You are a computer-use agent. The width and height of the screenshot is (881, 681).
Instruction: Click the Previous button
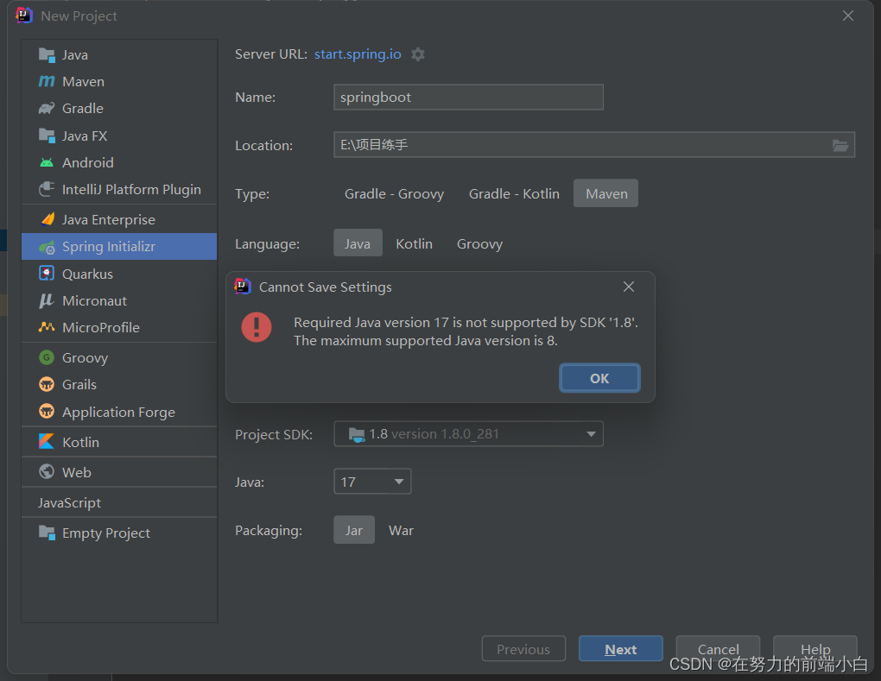pyautogui.click(x=523, y=649)
